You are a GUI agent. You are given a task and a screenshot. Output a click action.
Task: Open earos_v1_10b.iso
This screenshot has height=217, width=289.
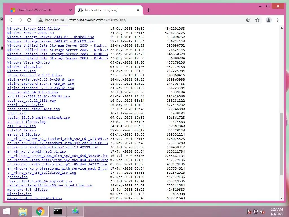tap(23, 135)
